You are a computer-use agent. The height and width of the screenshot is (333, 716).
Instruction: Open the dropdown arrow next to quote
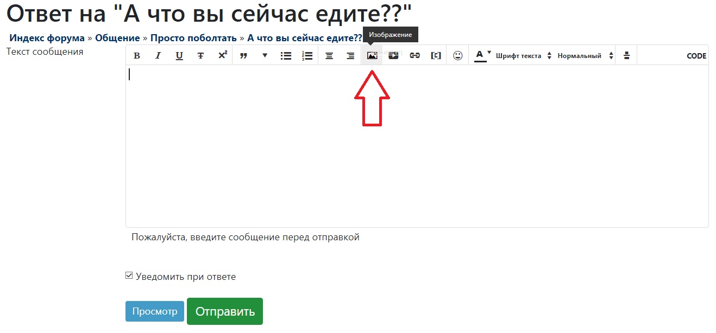[x=265, y=55]
